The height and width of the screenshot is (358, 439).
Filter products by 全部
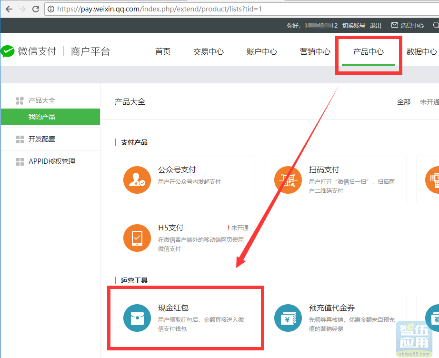tap(404, 102)
